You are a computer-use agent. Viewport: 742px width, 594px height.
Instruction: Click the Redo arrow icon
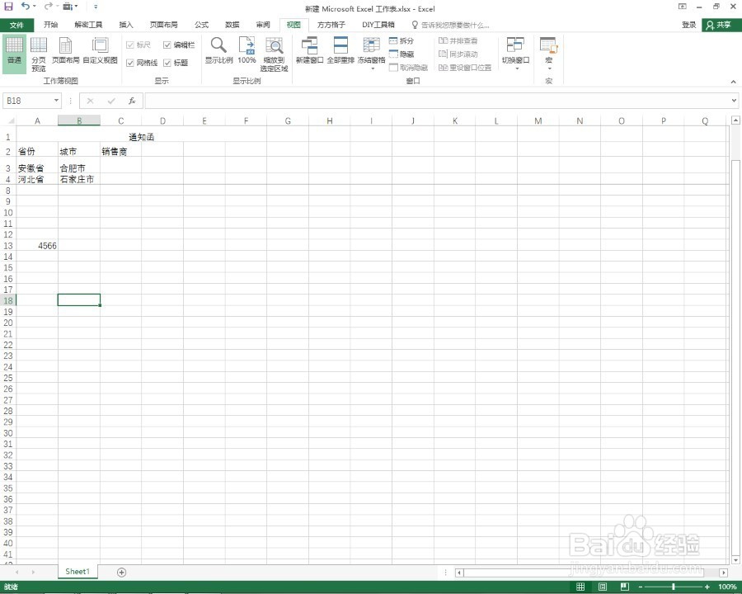(49, 6)
